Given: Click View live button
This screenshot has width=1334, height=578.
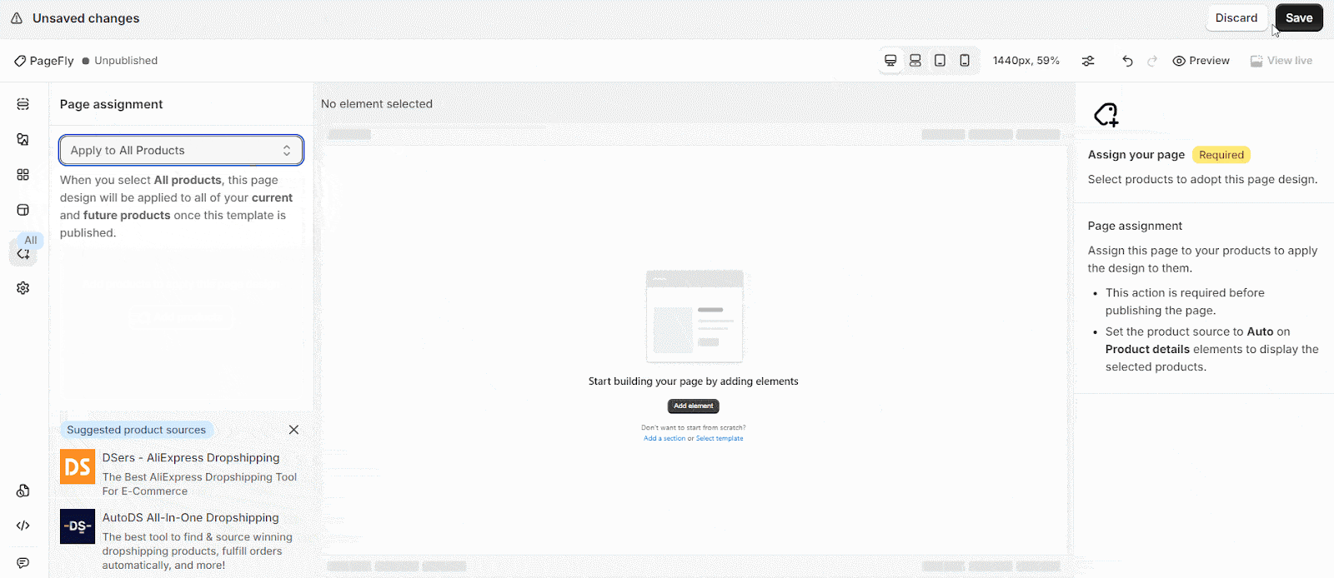Looking at the screenshot, I should (x=1281, y=61).
